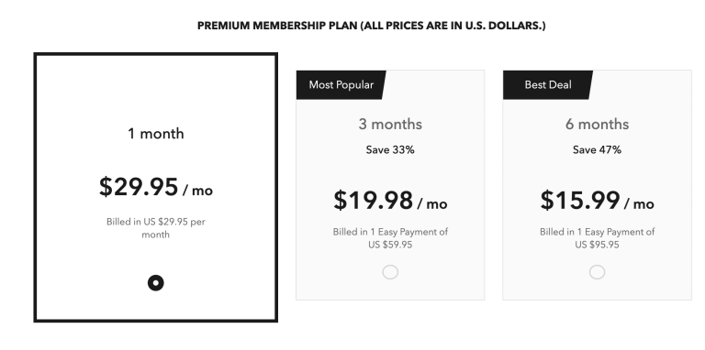The image size is (705, 350).
Task: Click the $19.98 monthly price
Action: point(374,200)
